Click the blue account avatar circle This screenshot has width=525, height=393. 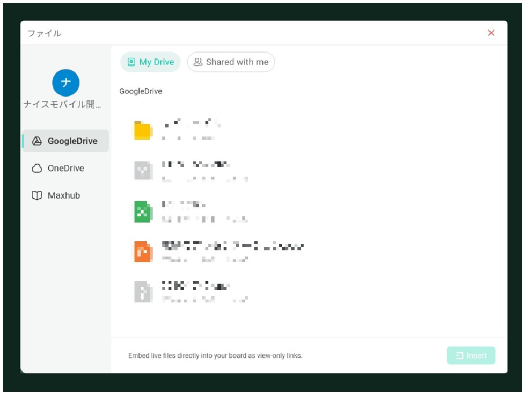pos(66,83)
